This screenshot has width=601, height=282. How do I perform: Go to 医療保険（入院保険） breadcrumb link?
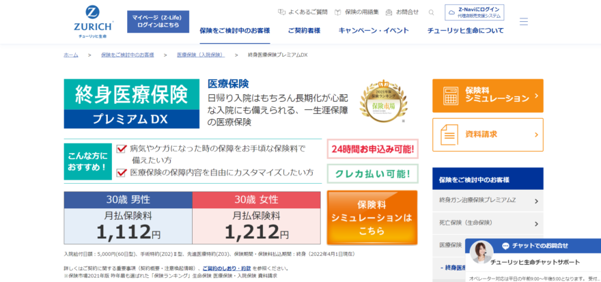[x=201, y=55]
